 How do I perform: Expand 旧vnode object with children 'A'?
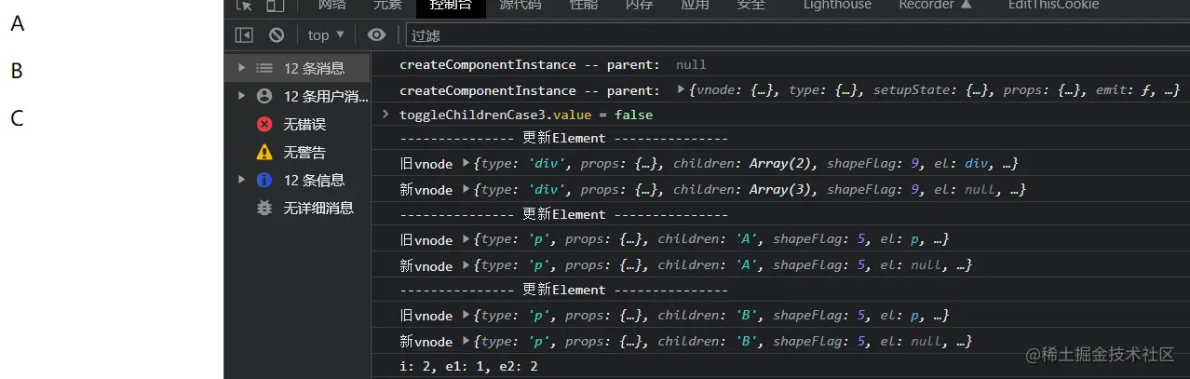467,239
